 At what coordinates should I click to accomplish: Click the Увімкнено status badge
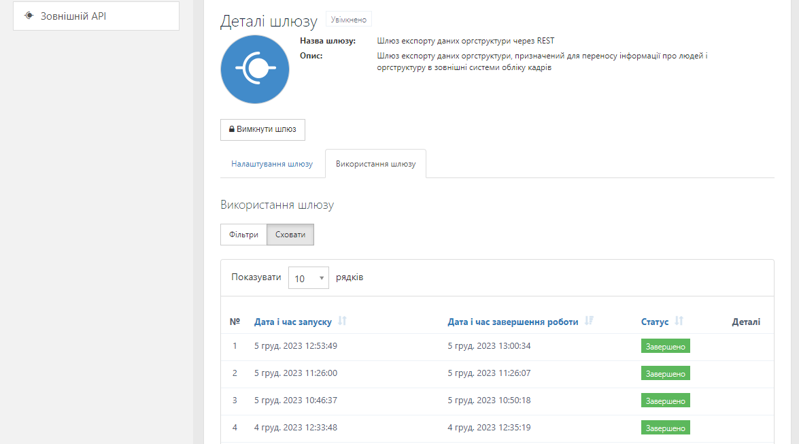coord(349,19)
